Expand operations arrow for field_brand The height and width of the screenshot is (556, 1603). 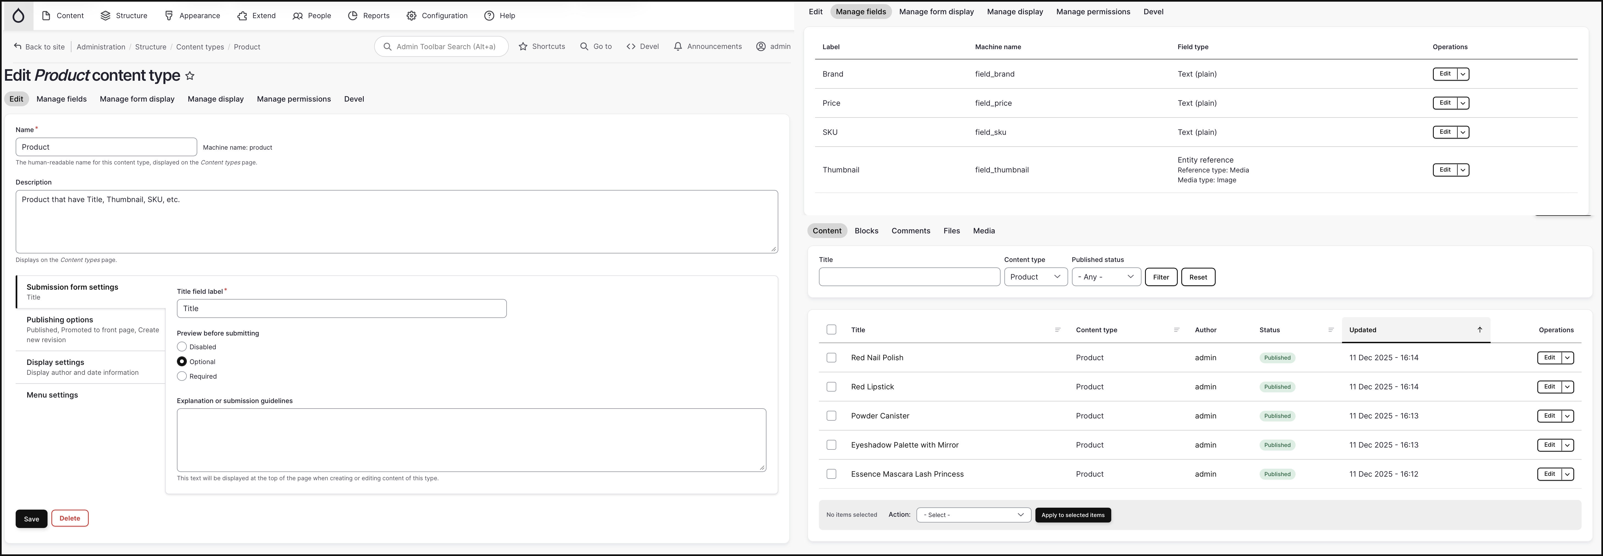[x=1463, y=74]
